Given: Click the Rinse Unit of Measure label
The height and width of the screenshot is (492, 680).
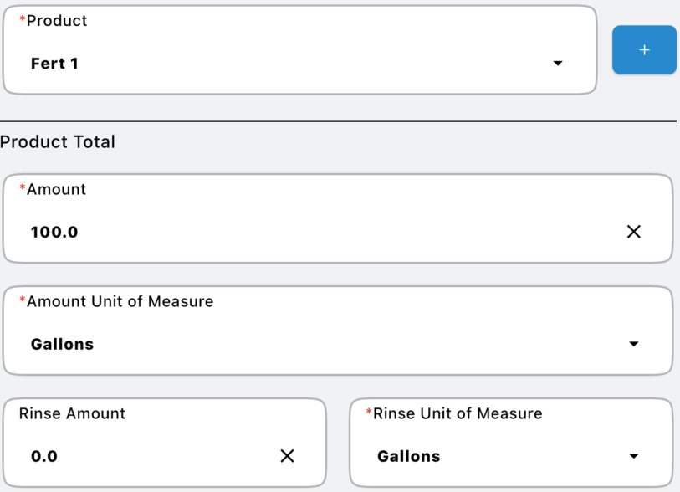Looking at the screenshot, I should tap(458, 413).
